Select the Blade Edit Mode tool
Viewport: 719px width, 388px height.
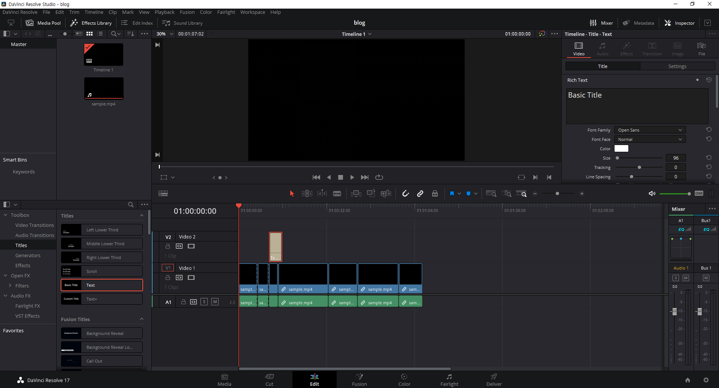337,193
